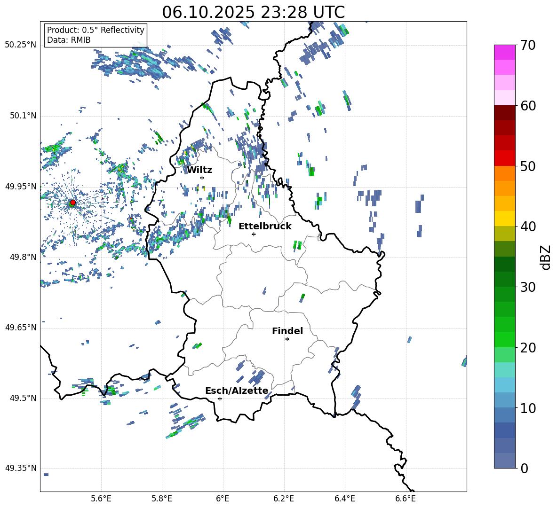This screenshot has height=508, width=557.
Task: Click the cross marker under Findel
Action: click(x=287, y=339)
